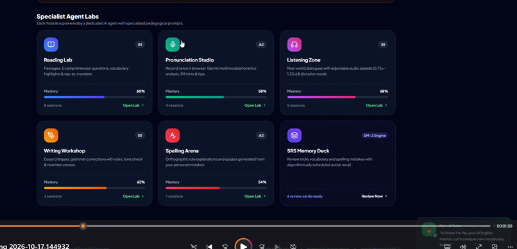Click the B1 badge on Listening Zone
Viewport: 517px width, 249px height.
383,45
